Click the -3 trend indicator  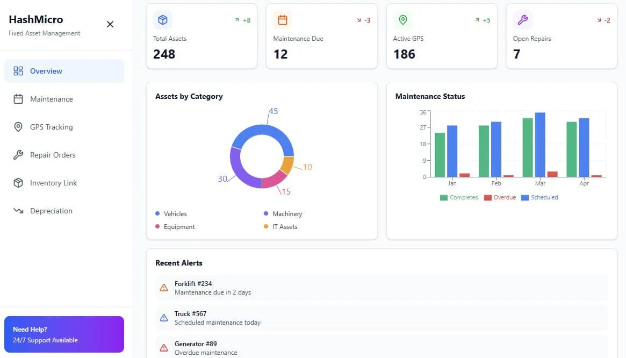click(364, 20)
